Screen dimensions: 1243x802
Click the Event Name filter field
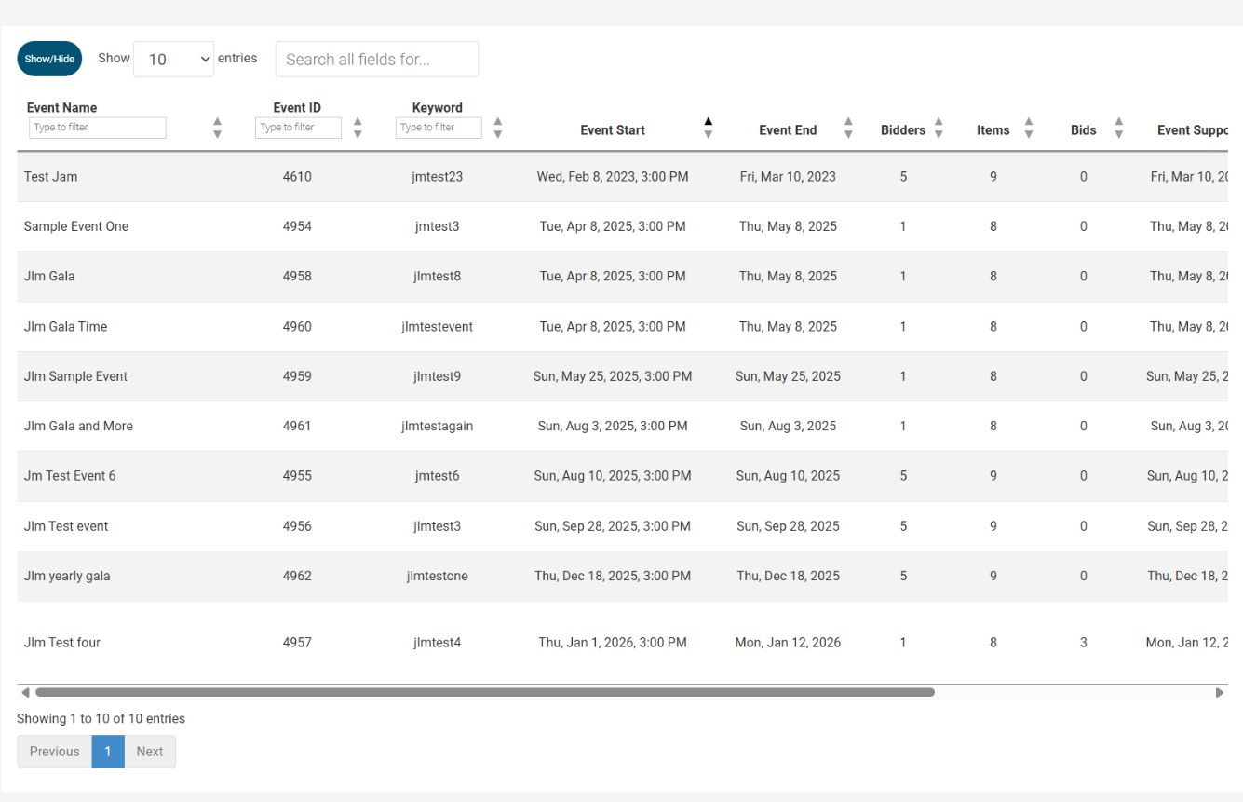pyautogui.click(x=98, y=128)
